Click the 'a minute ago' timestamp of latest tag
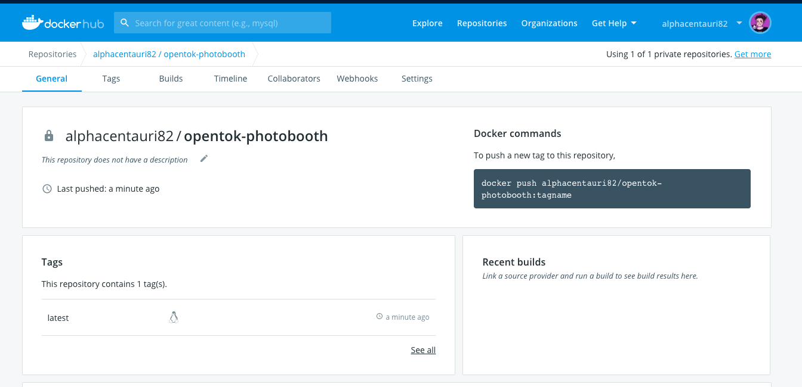 click(x=408, y=317)
